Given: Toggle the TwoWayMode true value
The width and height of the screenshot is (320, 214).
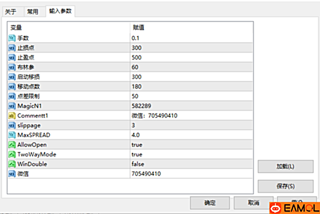Looking at the screenshot, I should point(137,155).
